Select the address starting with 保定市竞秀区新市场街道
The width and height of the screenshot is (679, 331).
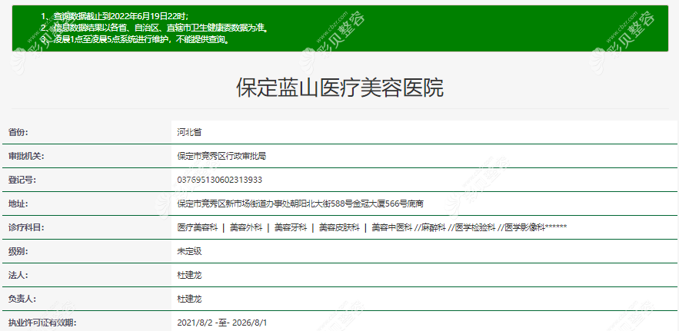(x=300, y=204)
